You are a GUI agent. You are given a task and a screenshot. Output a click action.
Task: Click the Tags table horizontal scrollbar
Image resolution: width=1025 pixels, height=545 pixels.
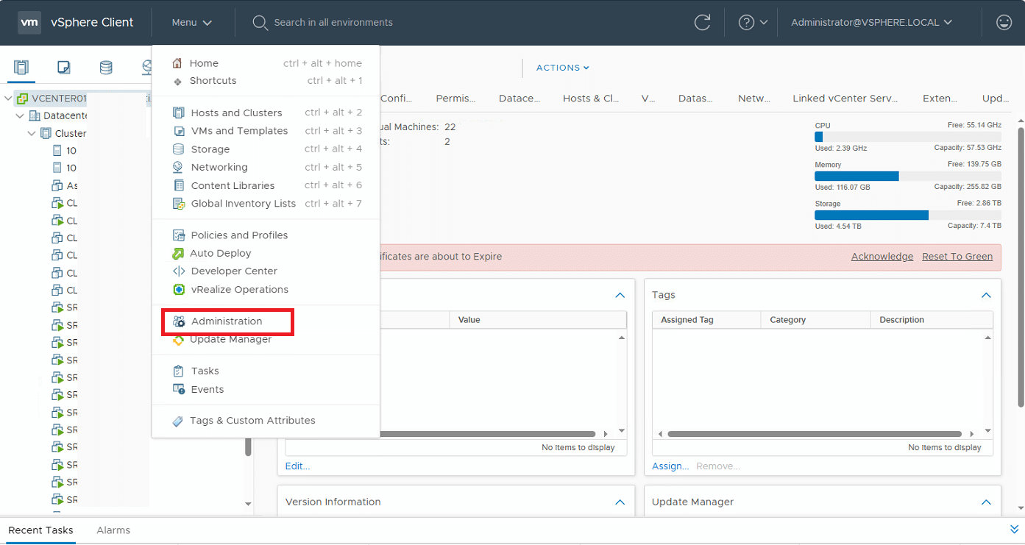click(814, 434)
